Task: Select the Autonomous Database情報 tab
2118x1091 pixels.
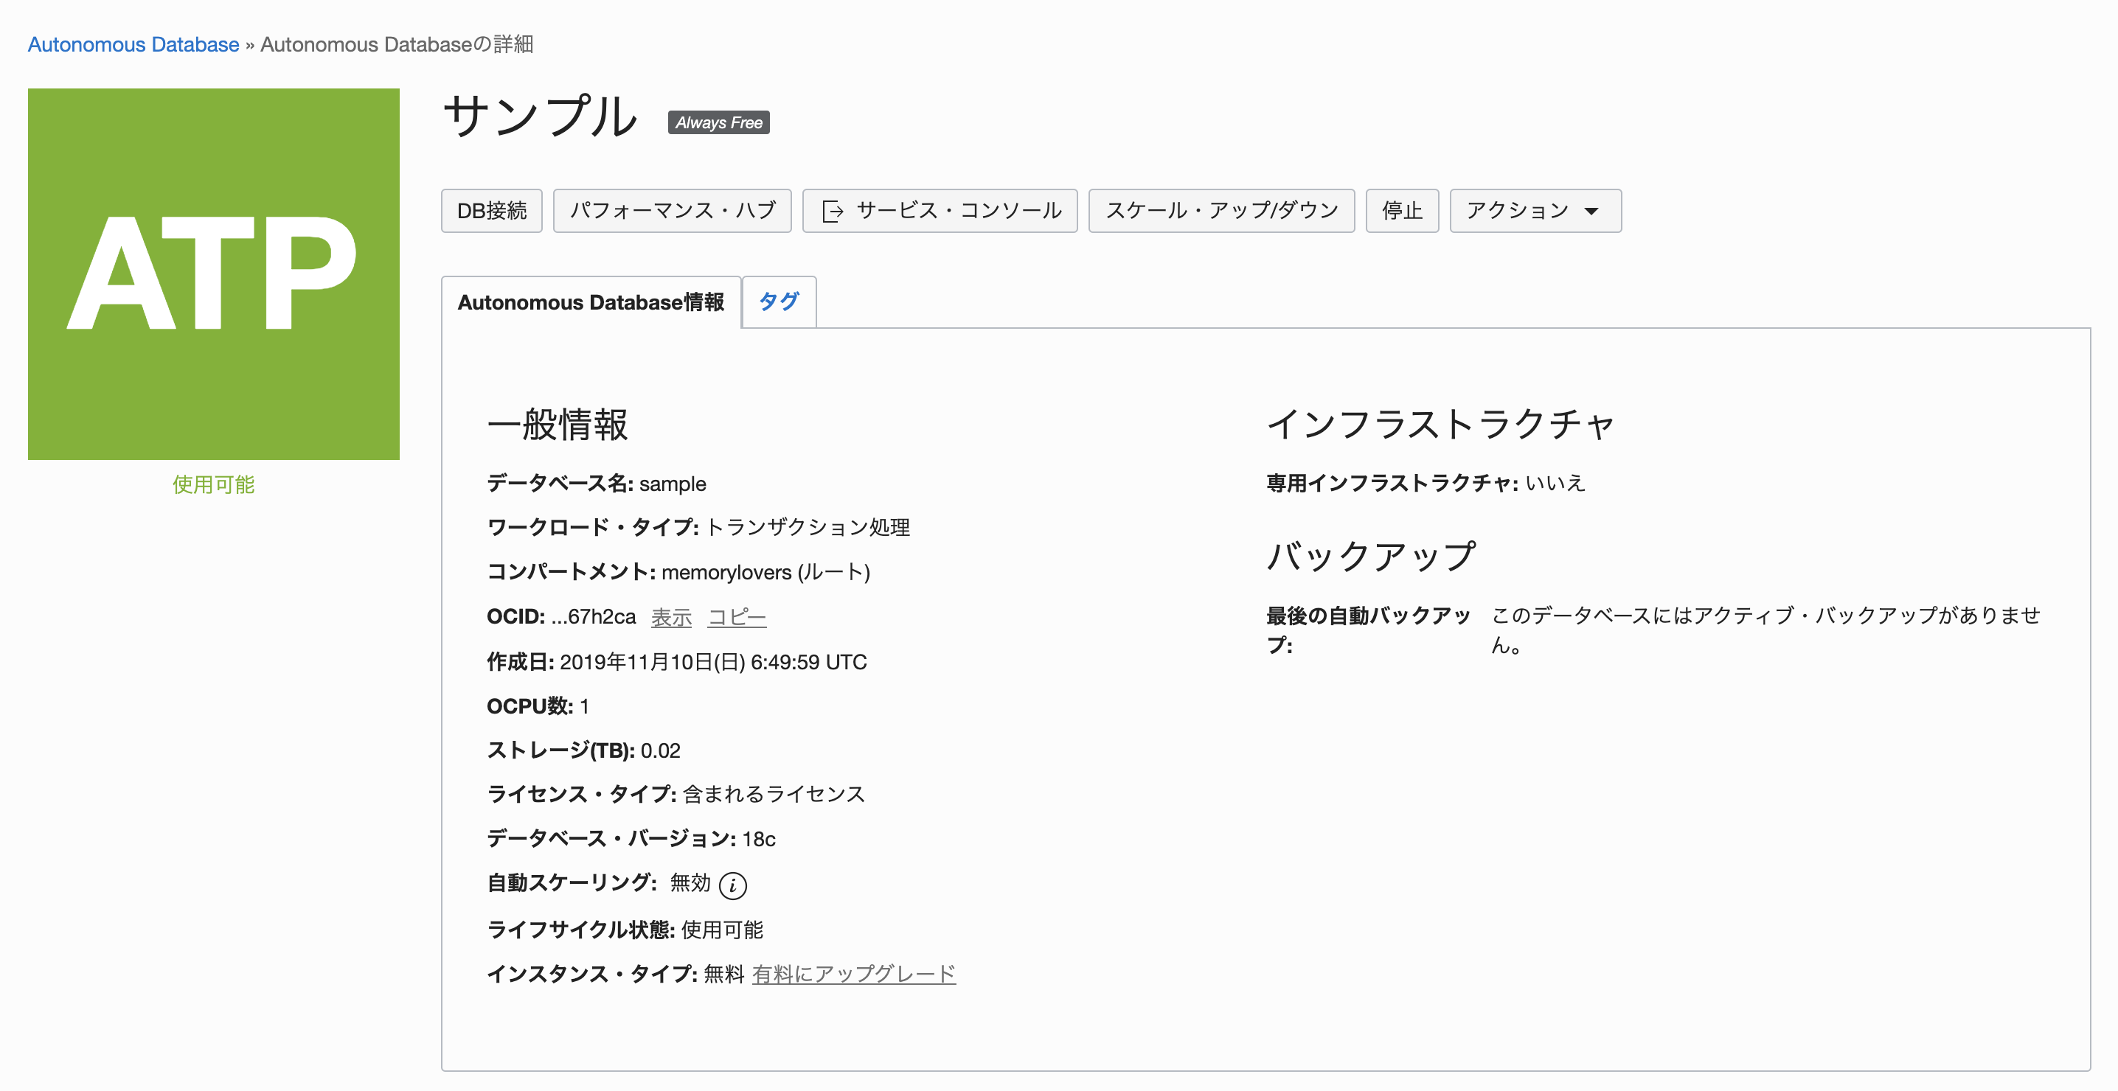Action: tap(591, 301)
